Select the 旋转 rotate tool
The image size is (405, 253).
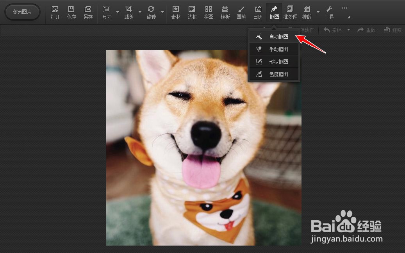click(151, 12)
